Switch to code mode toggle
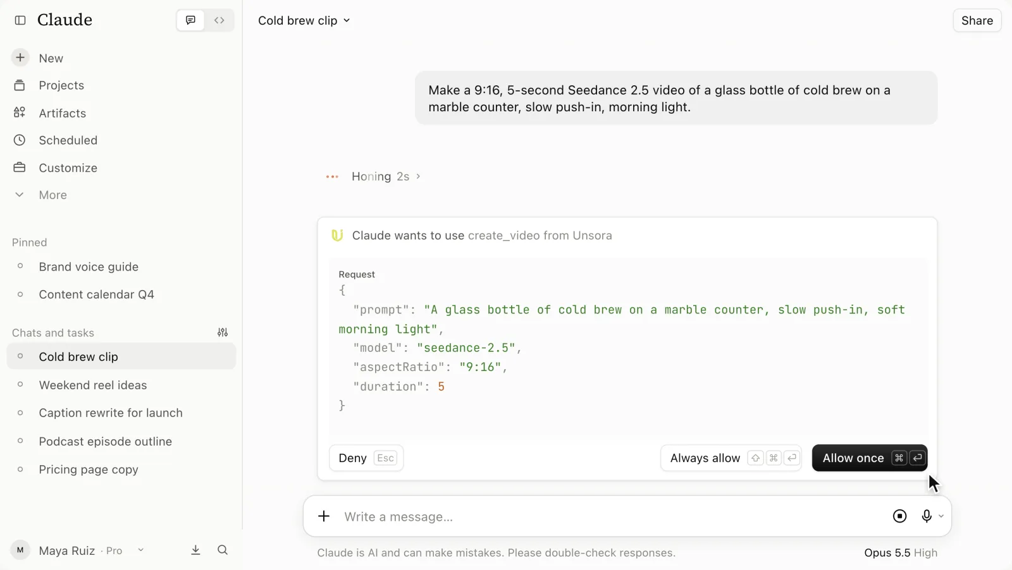The width and height of the screenshot is (1012, 570). tap(219, 20)
